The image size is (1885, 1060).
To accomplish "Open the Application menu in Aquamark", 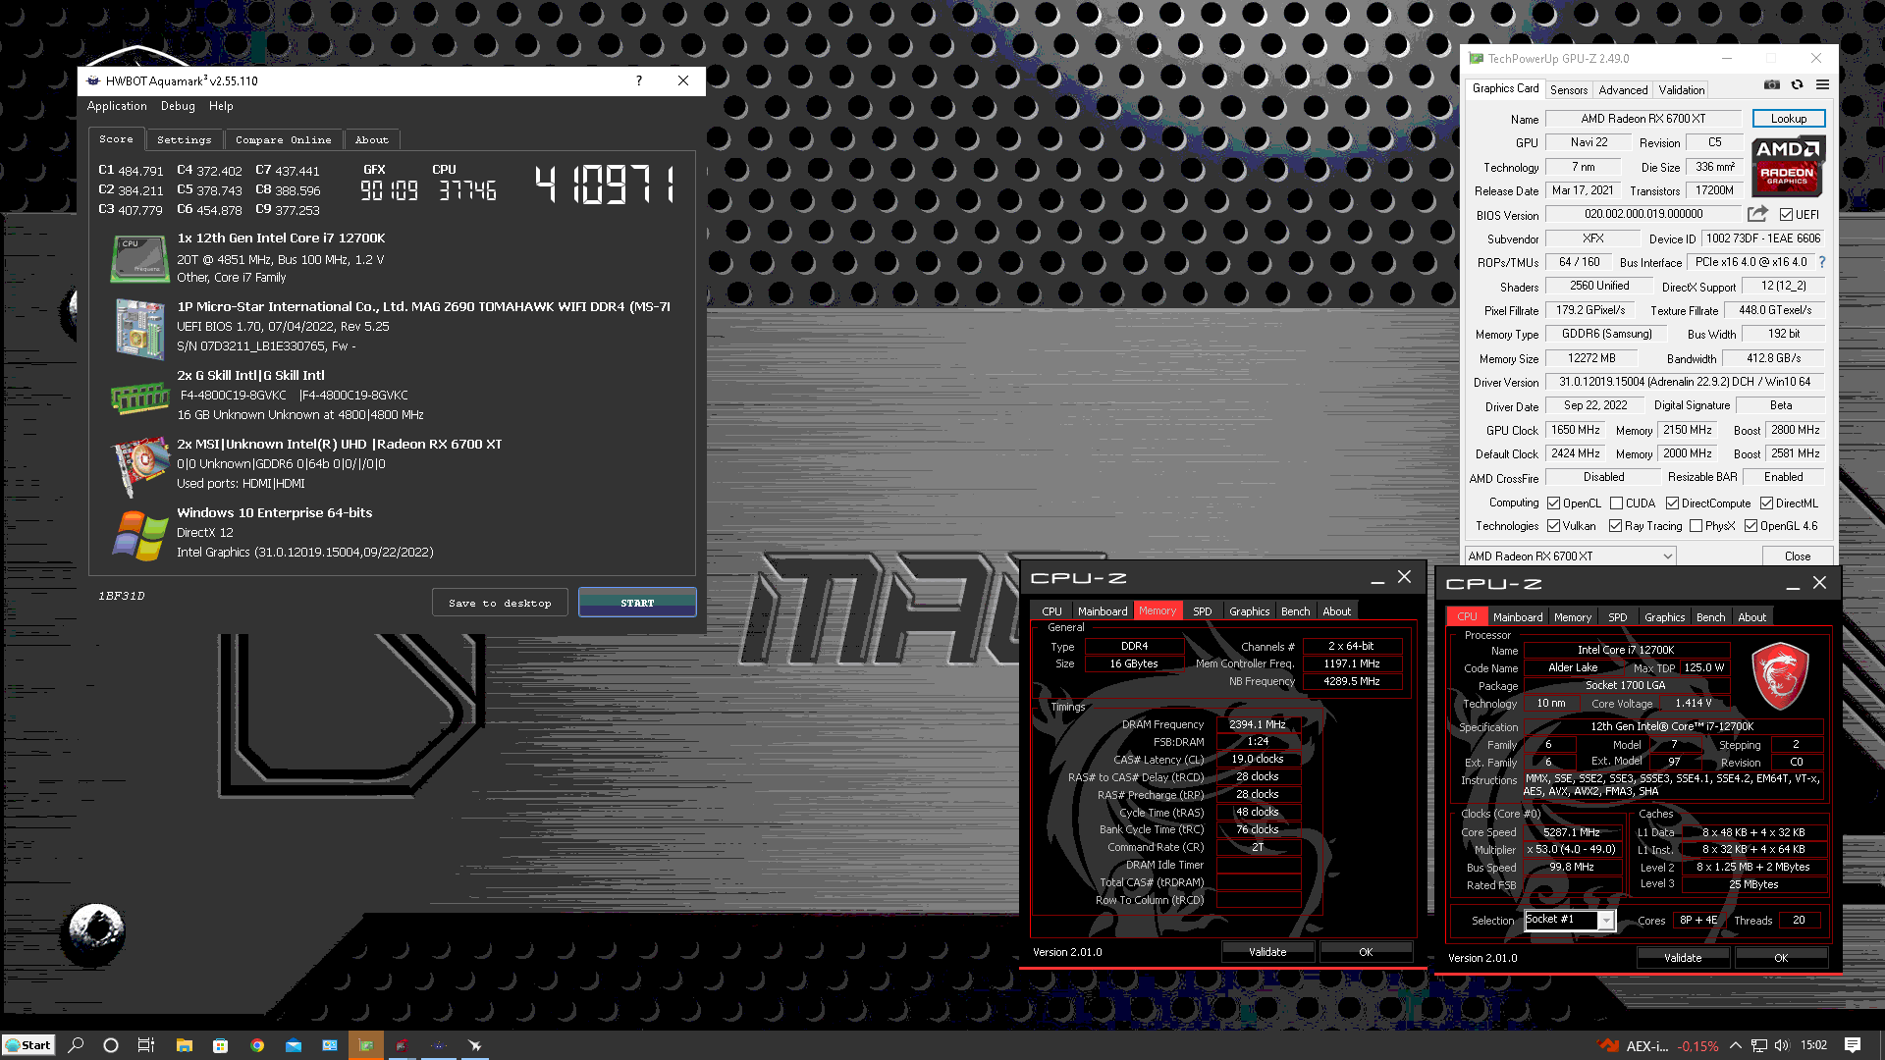I will click(117, 106).
